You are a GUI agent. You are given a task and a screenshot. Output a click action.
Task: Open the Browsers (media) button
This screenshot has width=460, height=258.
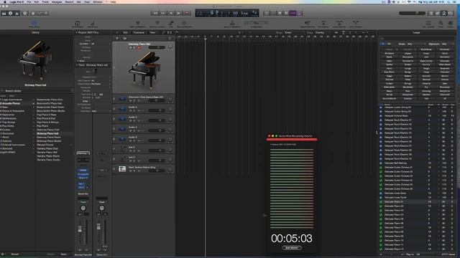coord(451,13)
